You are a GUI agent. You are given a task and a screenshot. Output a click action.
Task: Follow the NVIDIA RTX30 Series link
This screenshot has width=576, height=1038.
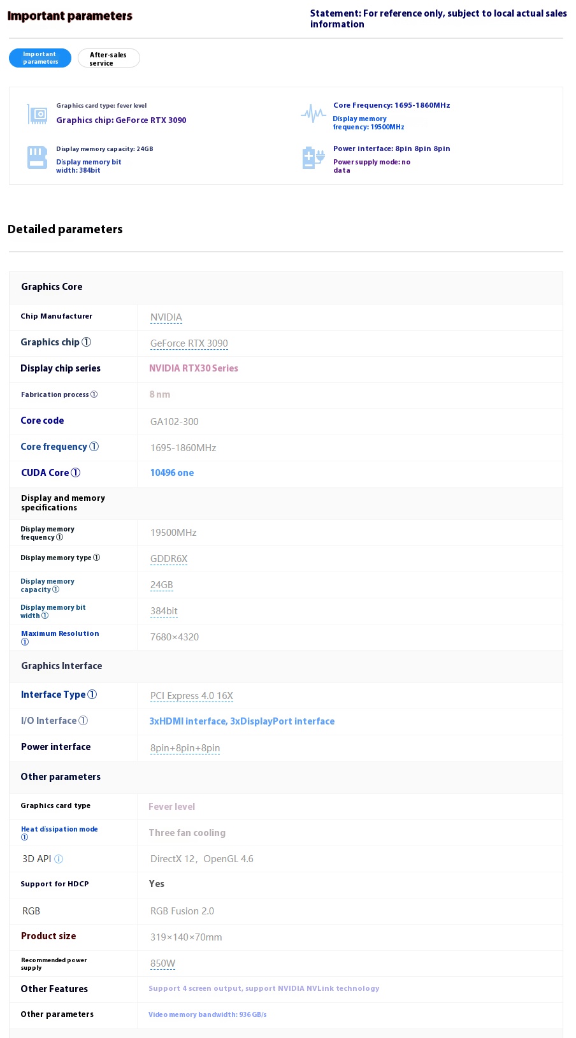tap(194, 368)
